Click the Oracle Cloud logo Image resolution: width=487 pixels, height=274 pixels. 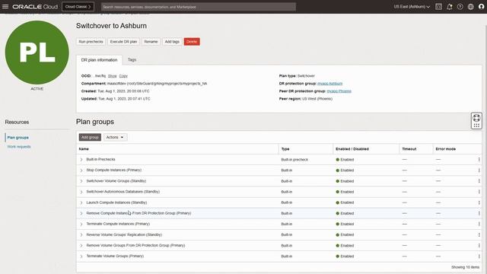coord(35,7)
